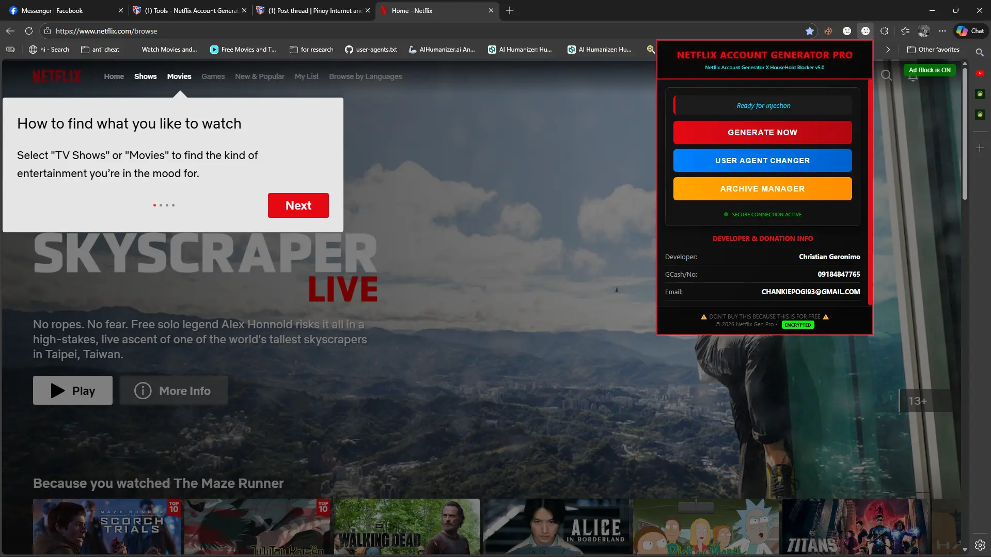
Task: Click the tutorial pagination dots
Action: pyautogui.click(x=164, y=205)
